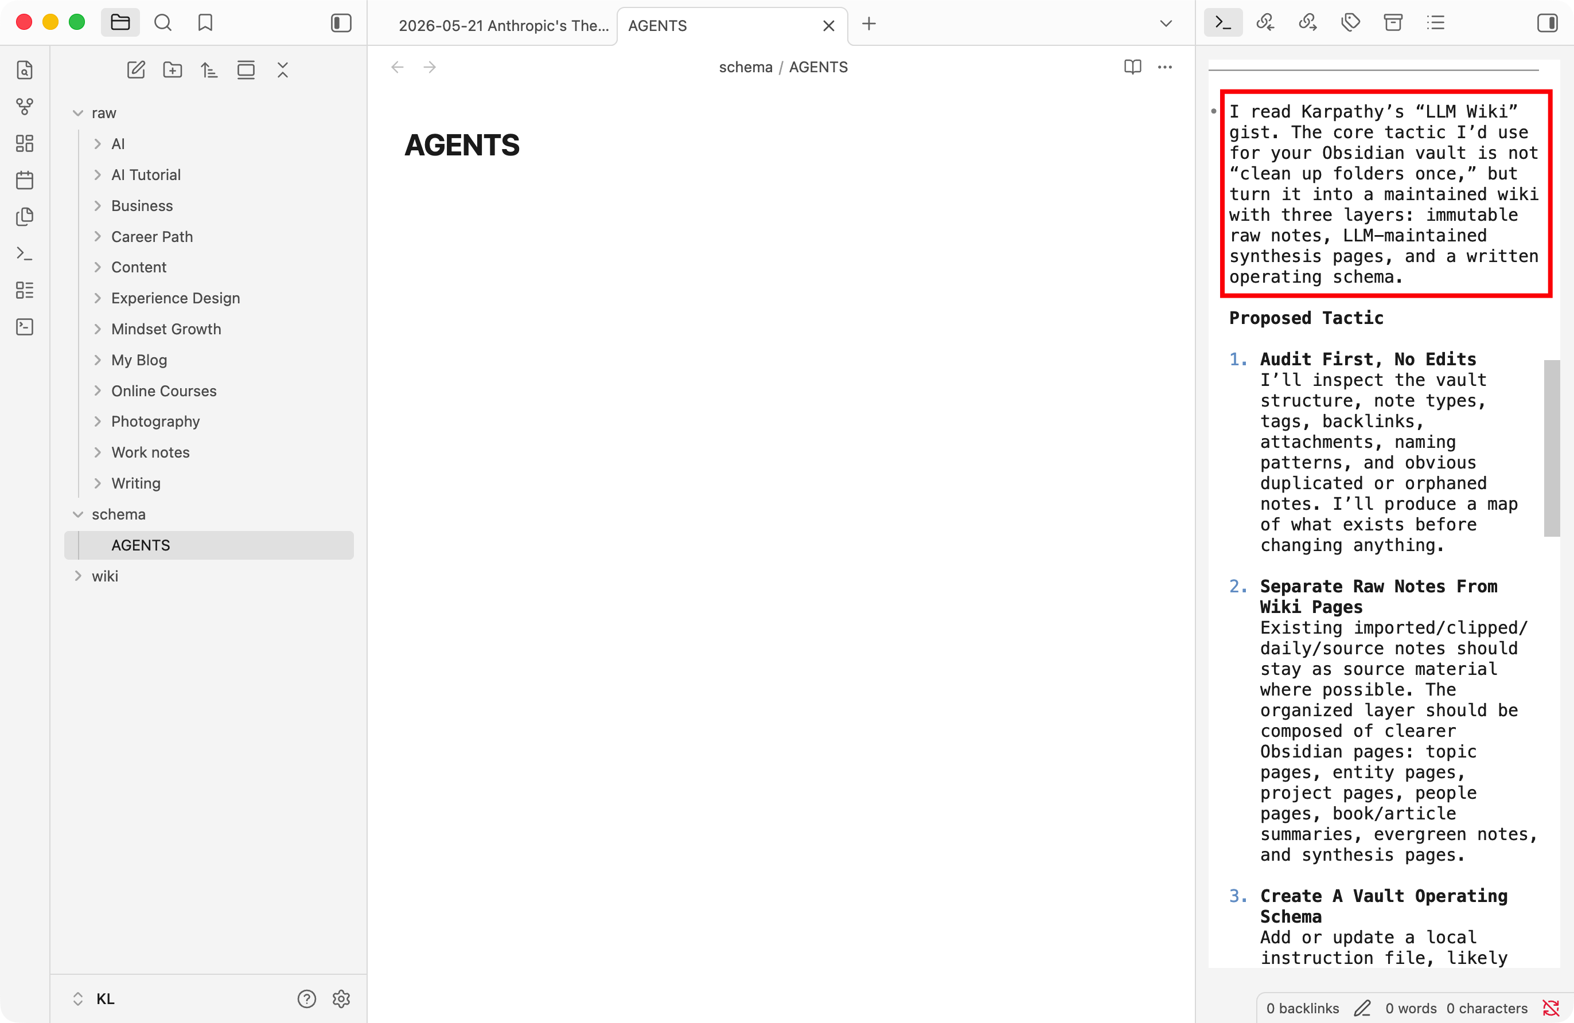
Task: Open the bookmarks panel icon
Action: (205, 23)
